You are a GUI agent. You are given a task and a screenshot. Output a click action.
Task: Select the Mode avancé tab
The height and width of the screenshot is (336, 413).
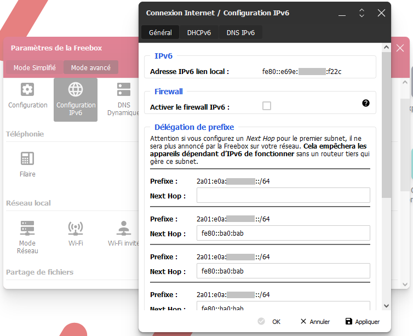click(90, 68)
